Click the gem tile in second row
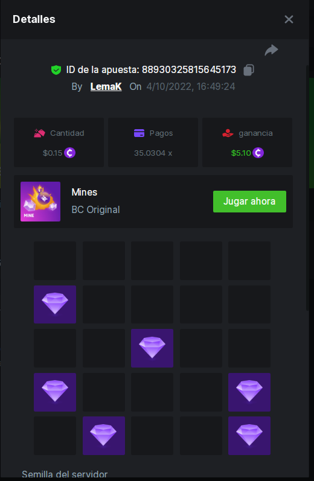Viewport: 314px width, 481px height. pyautogui.click(x=55, y=304)
